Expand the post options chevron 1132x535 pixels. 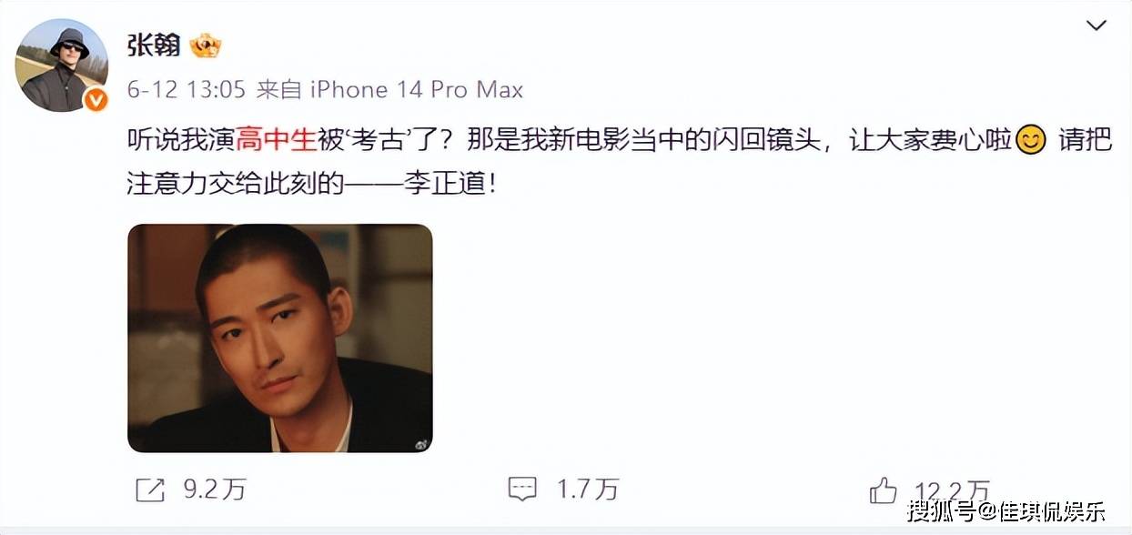click(x=1097, y=25)
